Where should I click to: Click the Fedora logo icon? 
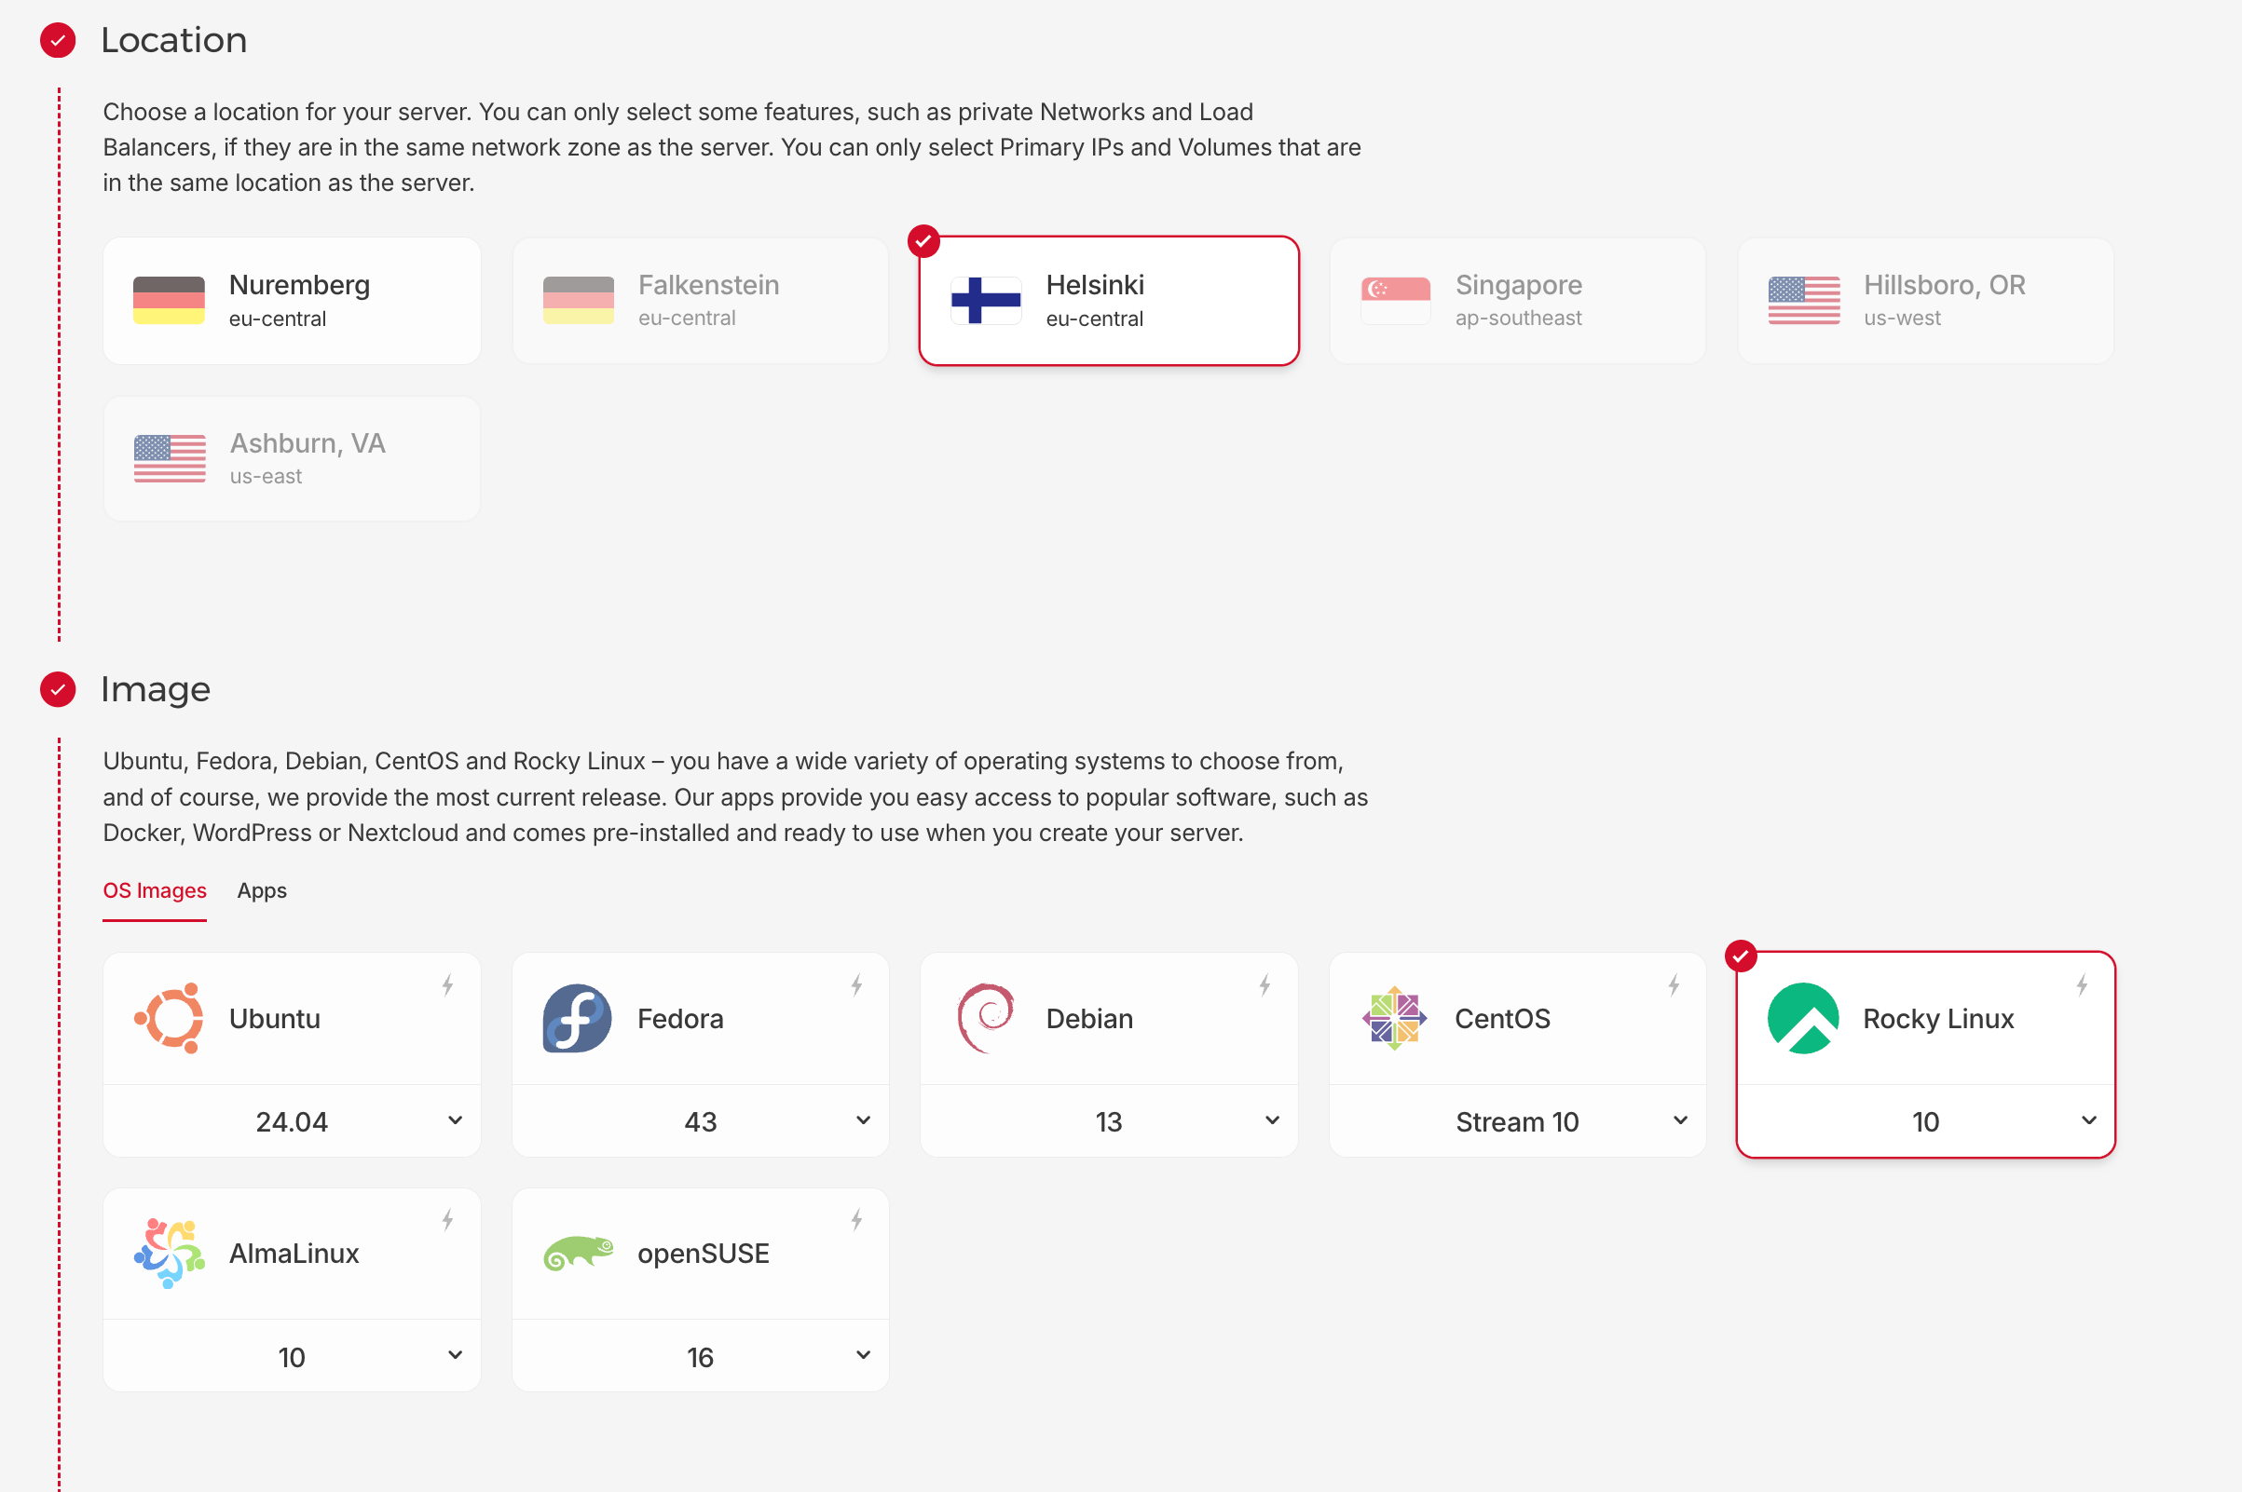[577, 1018]
